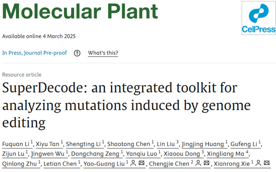This screenshot has height=172, width=276.
Task: Click author name Shaotong Chen
Action: pyautogui.click(x=129, y=143)
